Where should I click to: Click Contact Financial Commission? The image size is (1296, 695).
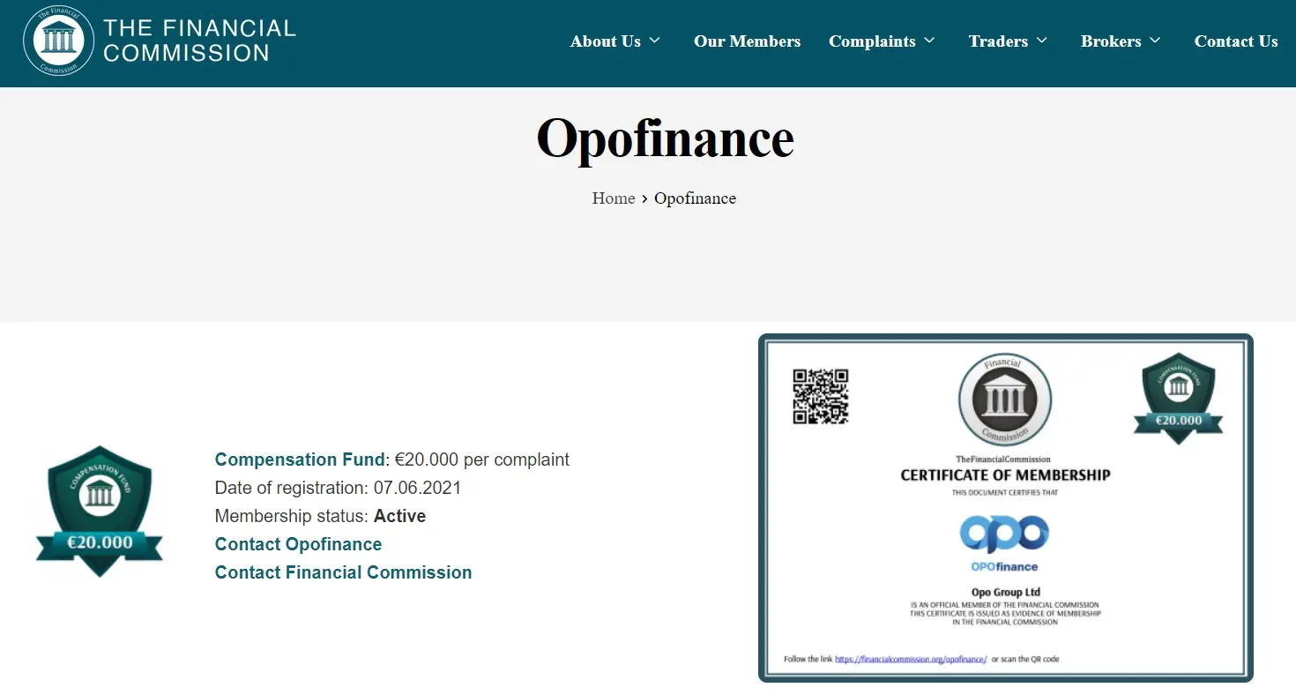coord(343,572)
